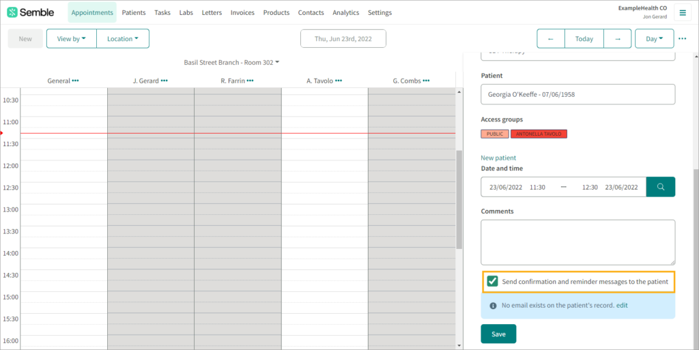Open the Labs tab
The width and height of the screenshot is (699, 350).
[x=186, y=12]
